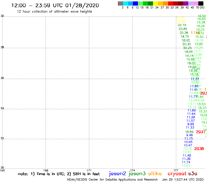Viewport: 207px width, 182px height.
Task: Click the gray swatch in the color scale
Action: 121,3
